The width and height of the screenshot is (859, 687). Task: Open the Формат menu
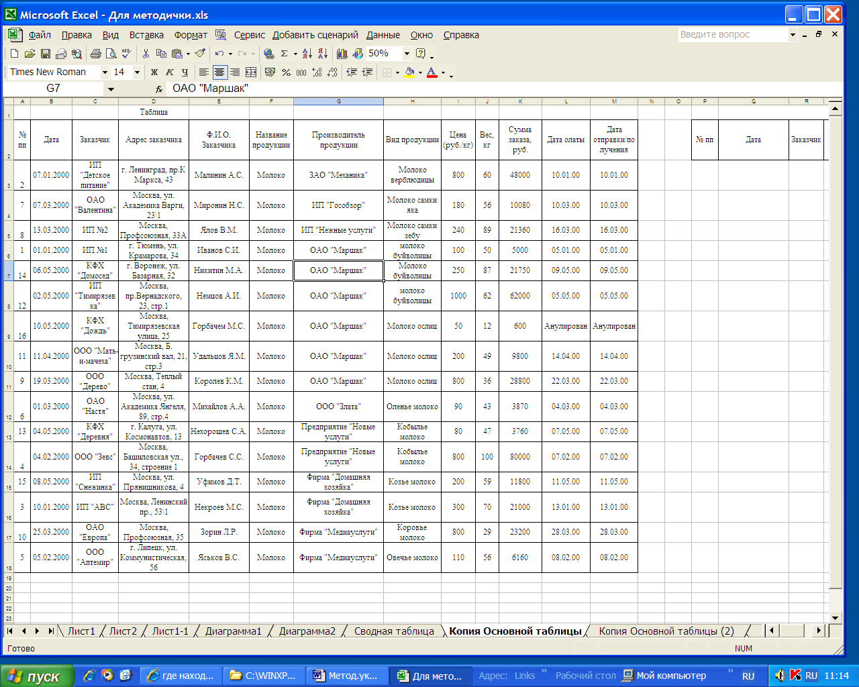[x=191, y=35]
